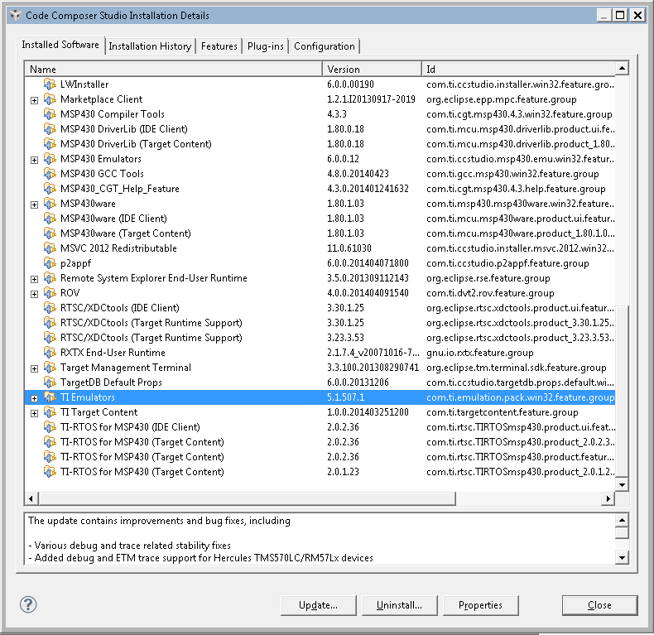Image resolution: width=654 pixels, height=635 pixels.
Task: Click the software list vertical scrollbar thumb
Action: tap(622, 391)
